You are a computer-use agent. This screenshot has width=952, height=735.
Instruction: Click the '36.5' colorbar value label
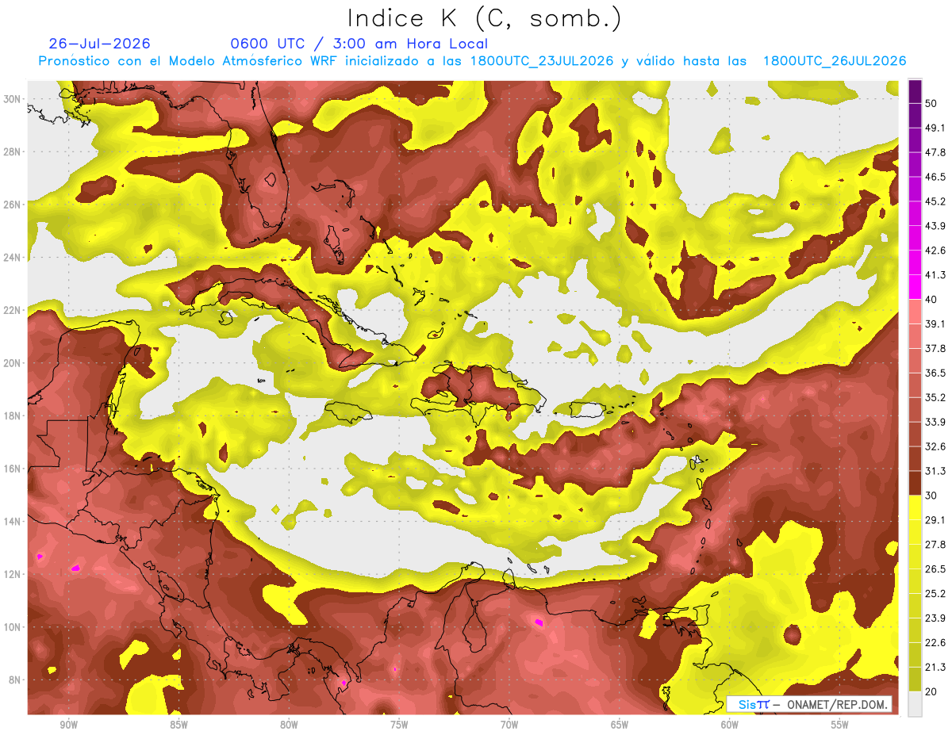936,373
